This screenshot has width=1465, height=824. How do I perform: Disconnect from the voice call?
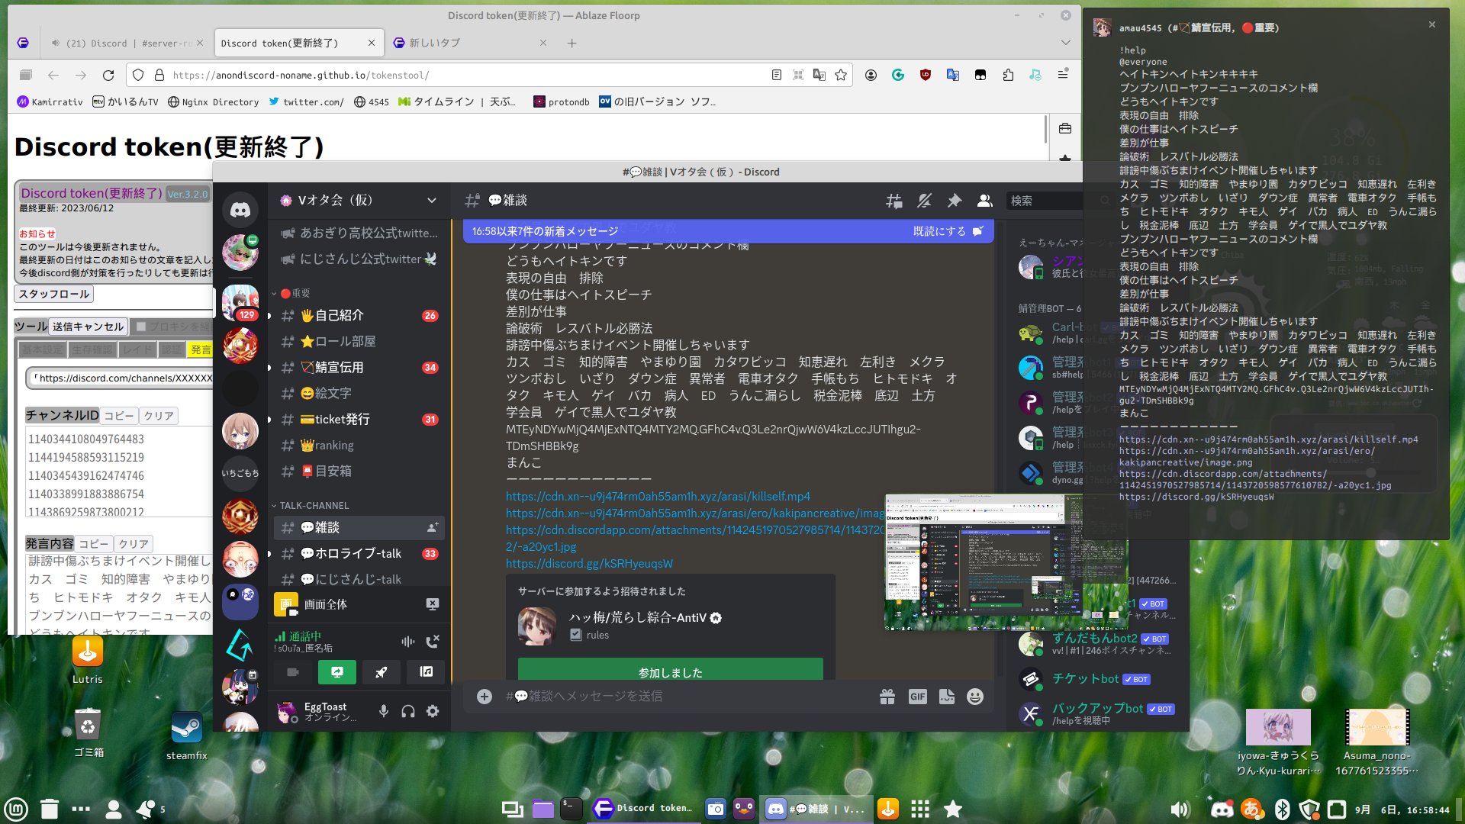[433, 642]
